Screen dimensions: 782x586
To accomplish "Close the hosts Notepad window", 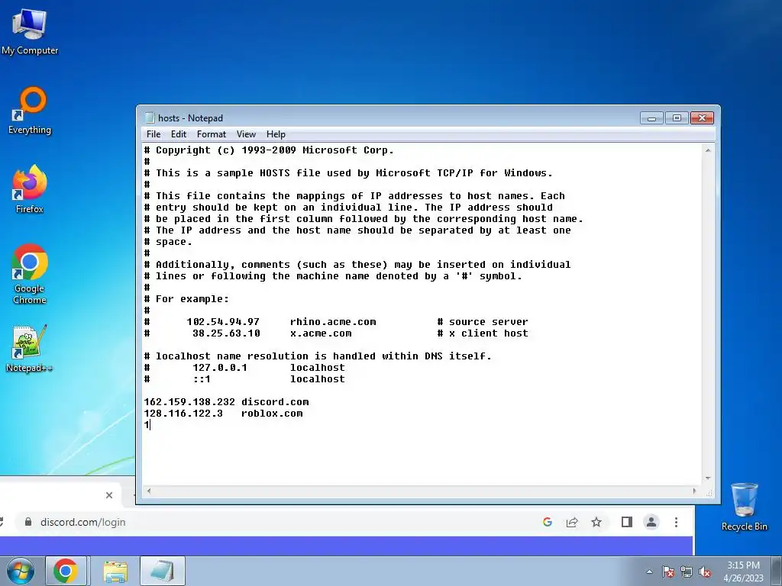I will pos(702,118).
